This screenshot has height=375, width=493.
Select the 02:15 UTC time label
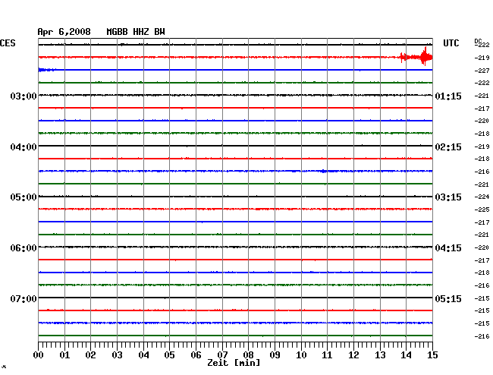coord(448,147)
